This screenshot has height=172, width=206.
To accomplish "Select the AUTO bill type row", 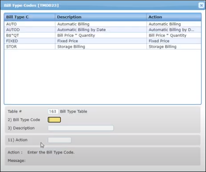I will click(x=103, y=24).
